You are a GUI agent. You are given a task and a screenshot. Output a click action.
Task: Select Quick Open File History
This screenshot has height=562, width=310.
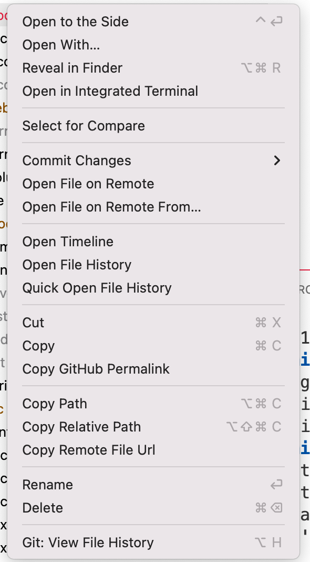pos(97,288)
